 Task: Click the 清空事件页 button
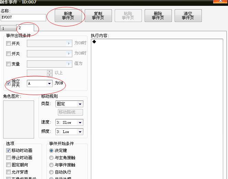[x=188, y=16]
